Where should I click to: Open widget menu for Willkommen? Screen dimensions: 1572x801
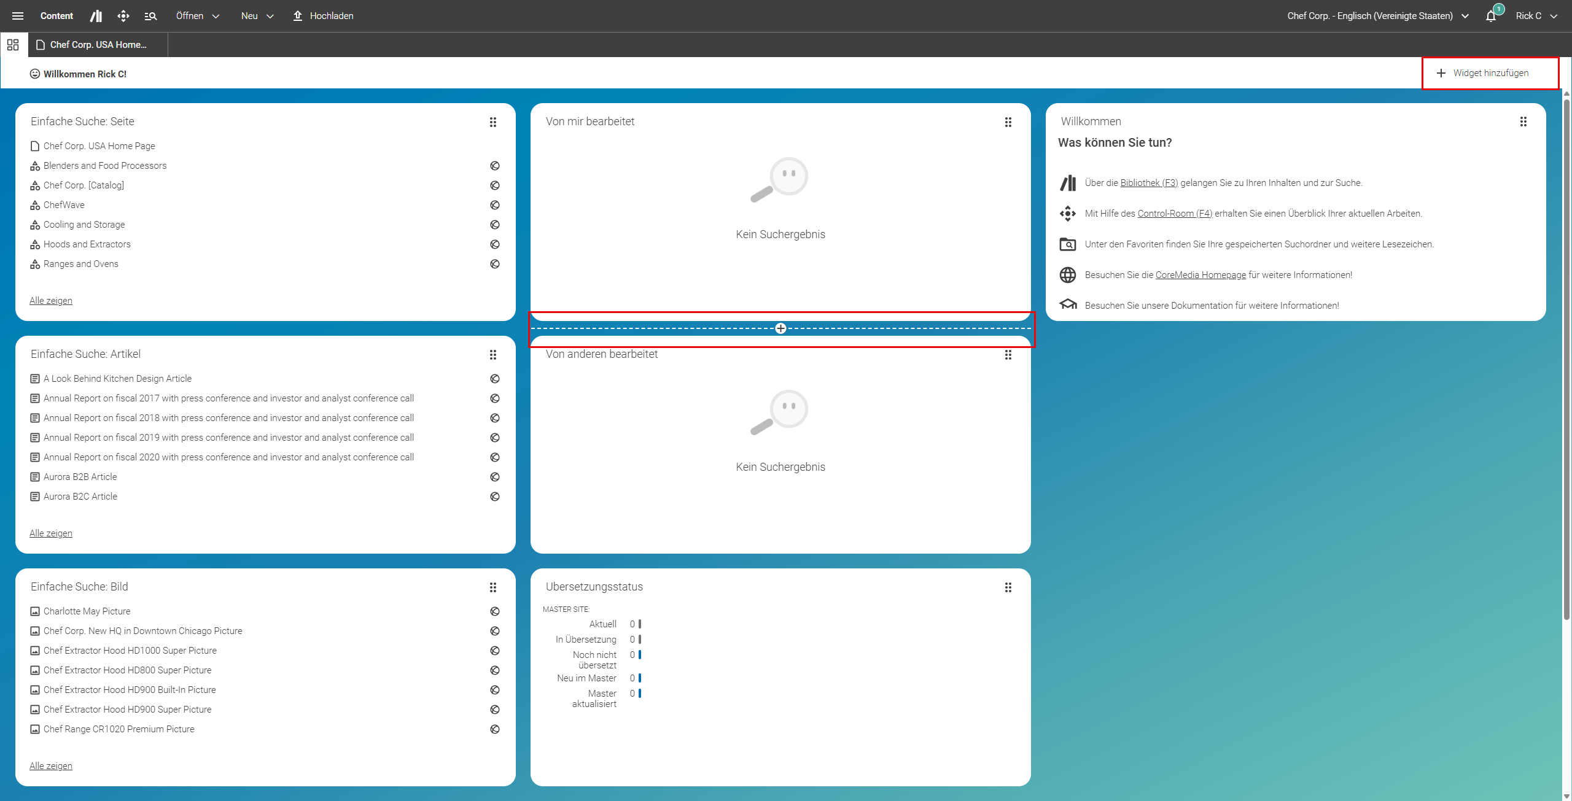tap(1523, 122)
